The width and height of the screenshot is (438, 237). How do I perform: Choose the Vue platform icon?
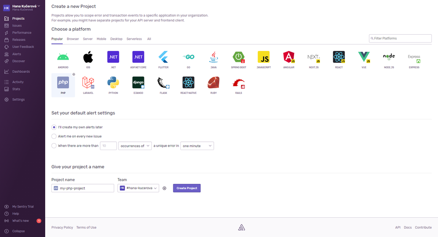[x=364, y=57]
